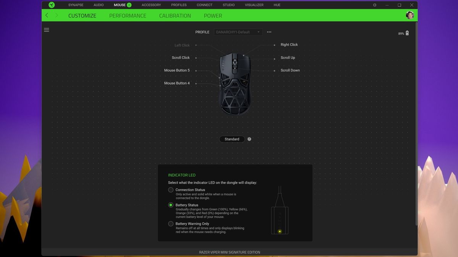Switch to the STUDIO tab
The width and height of the screenshot is (458, 257).
[x=229, y=5]
